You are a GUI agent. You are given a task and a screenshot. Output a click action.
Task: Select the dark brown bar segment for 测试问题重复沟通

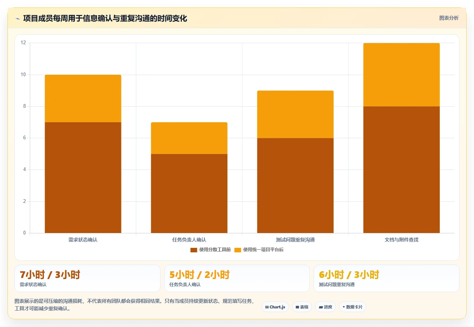(x=295, y=185)
